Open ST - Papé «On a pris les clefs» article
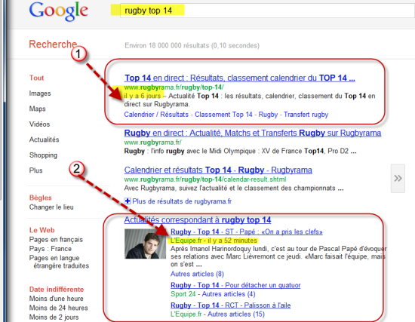This screenshot has height=322, width=415. click(x=247, y=232)
